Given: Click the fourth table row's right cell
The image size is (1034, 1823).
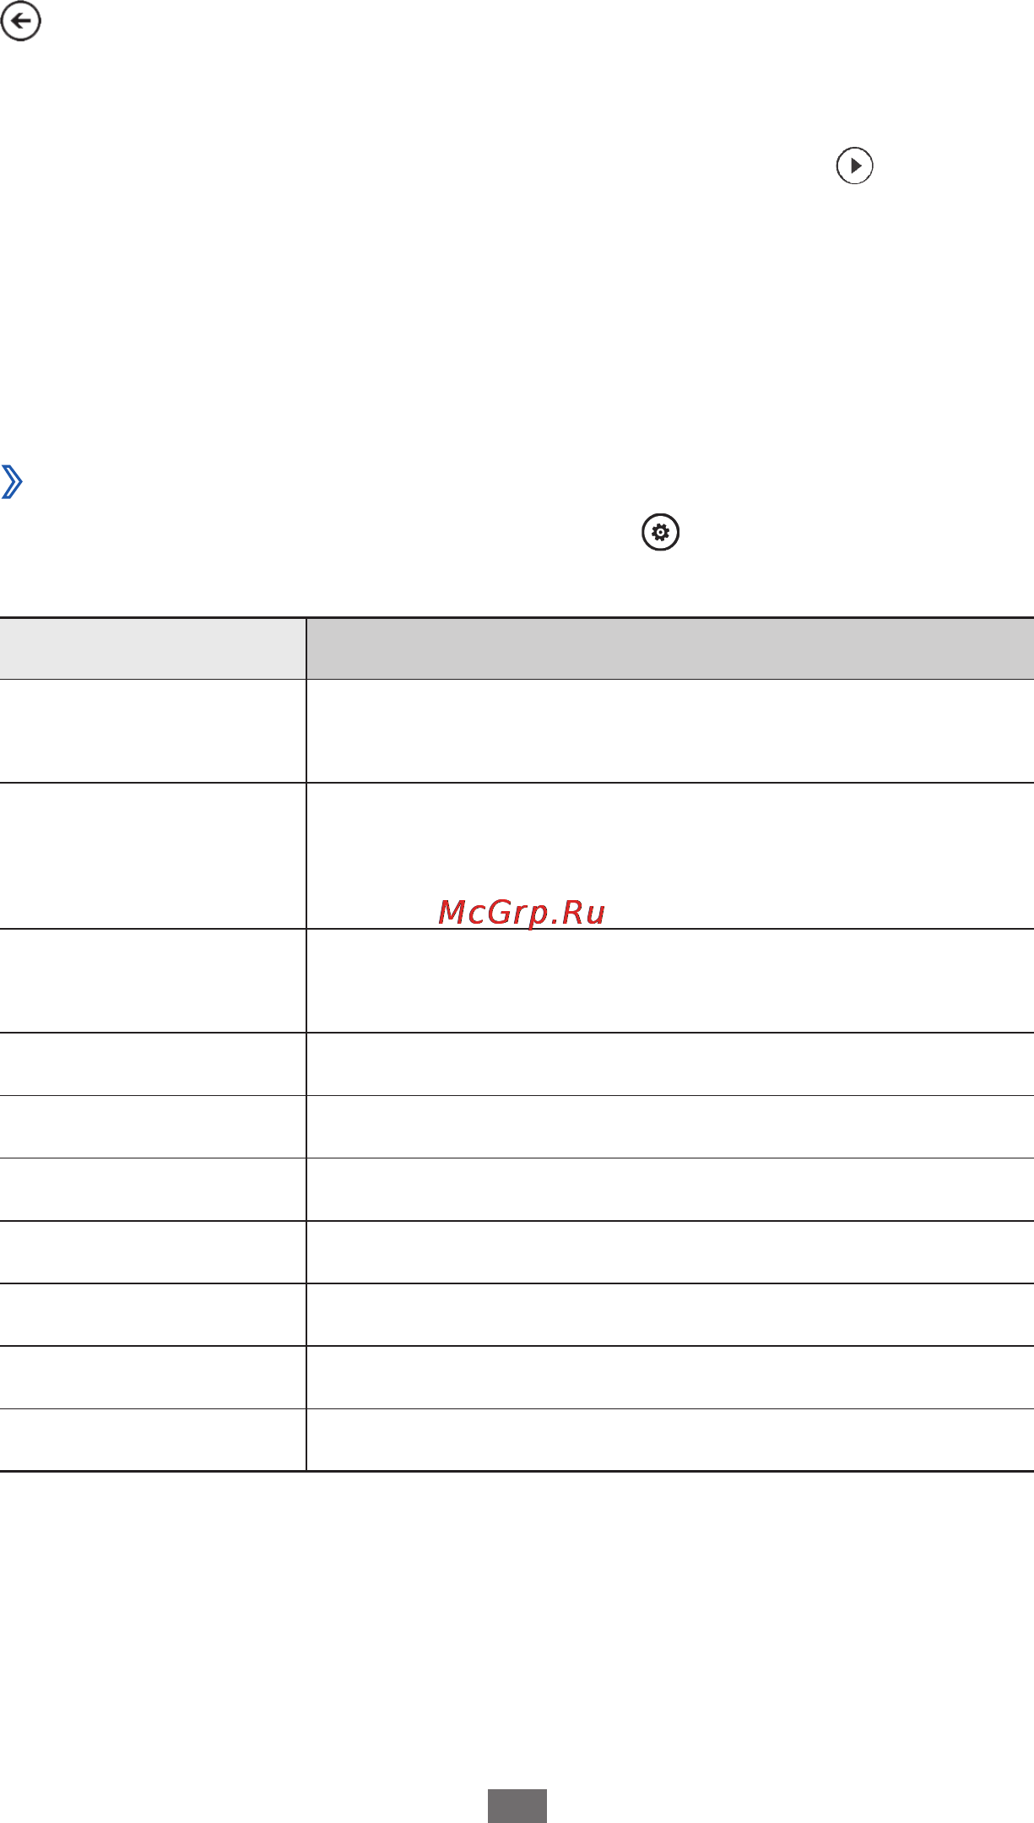Looking at the screenshot, I should point(670,1064).
